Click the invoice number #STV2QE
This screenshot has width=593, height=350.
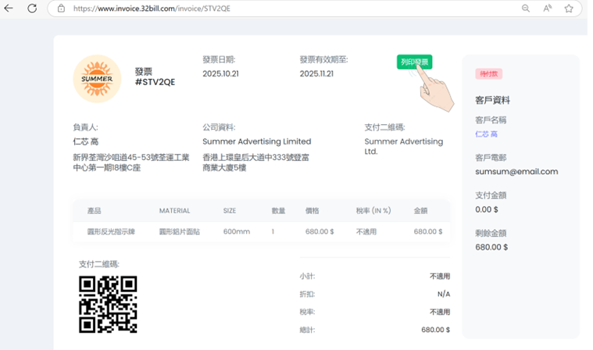(155, 81)
